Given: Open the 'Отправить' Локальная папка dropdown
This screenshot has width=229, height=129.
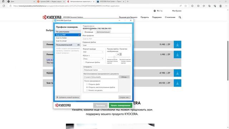Looking at the screenshot, I should point(93,70).
